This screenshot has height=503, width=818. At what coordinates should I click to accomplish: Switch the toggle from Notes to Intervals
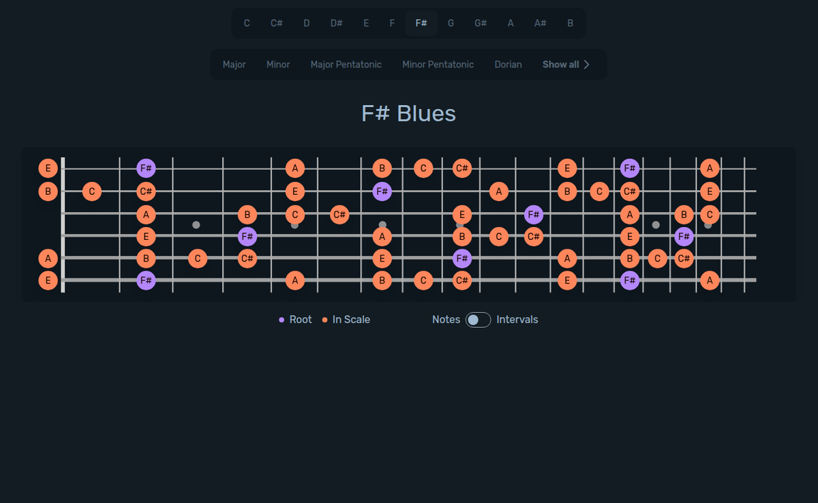tap(477, 319)
